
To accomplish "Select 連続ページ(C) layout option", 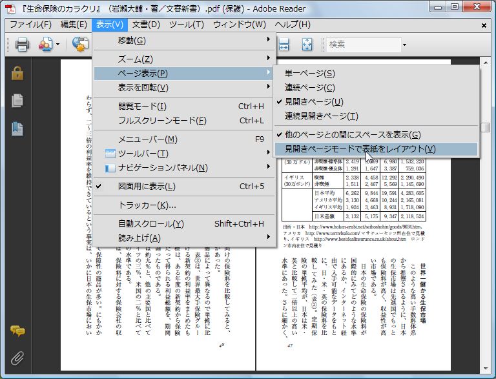I will [x=376, y=88].
